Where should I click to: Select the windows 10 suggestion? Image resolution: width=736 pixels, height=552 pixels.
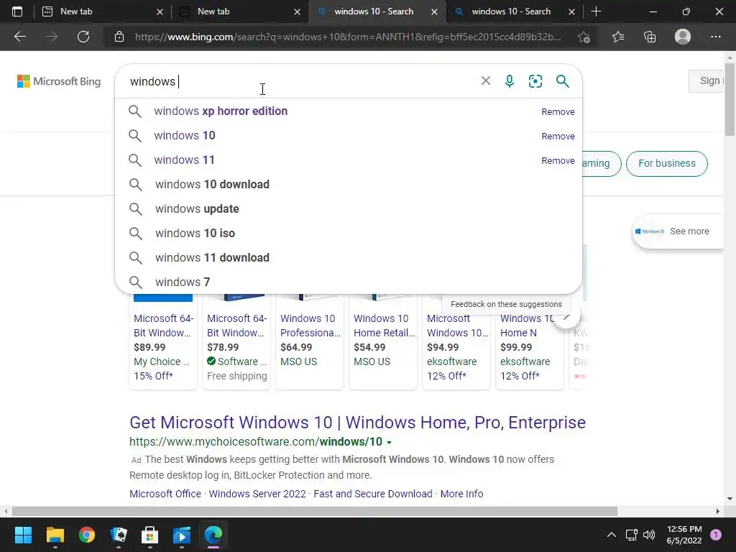[x=185, y=136]
